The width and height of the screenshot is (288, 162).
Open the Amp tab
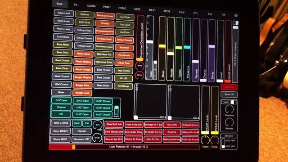coord(59,4)
